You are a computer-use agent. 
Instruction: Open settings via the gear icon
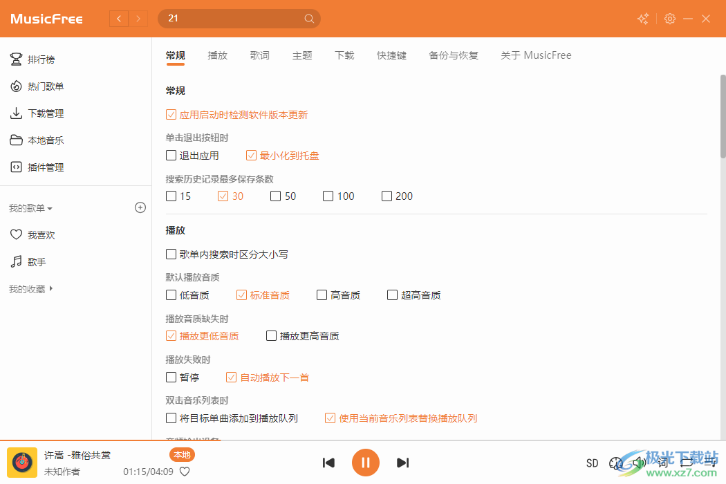coord(669,19)
